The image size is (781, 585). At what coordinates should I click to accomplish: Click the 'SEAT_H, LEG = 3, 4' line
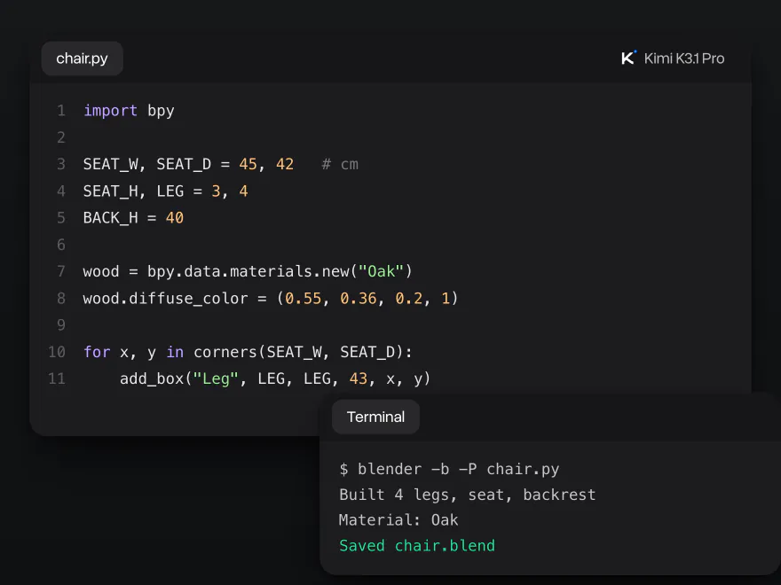click(165, 191)
